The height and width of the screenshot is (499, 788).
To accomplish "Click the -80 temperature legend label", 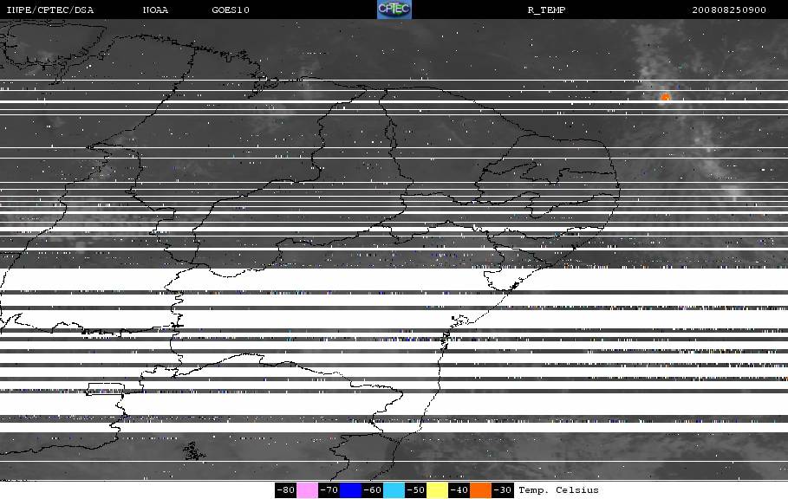I will [285, 490].
